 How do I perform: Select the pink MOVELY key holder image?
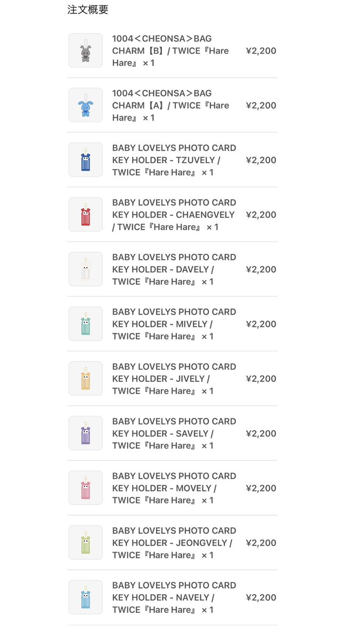85,488
